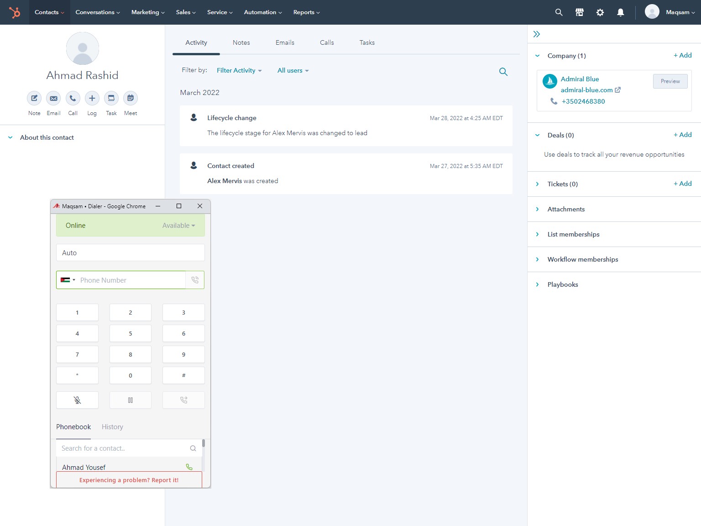701x526 pixels.
Task: Click the Meet calendar icon
Action: click(x=131, y=98)
